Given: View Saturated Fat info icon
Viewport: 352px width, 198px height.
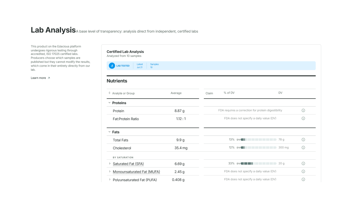Looking at the screenshot, I should tap(303, 164).
